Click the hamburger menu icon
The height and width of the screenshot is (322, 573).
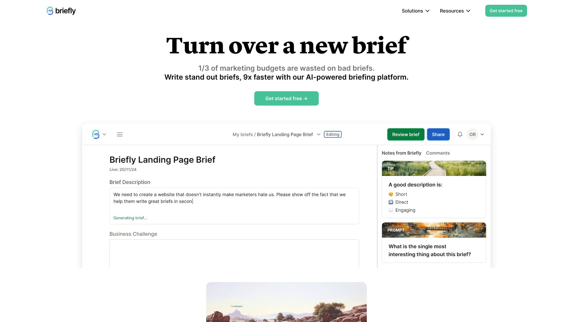click(x=120, y=134)
